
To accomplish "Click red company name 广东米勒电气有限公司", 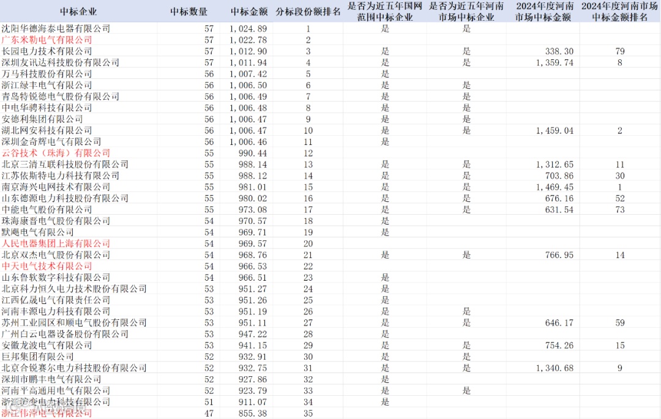I will (x=47, y=40).
